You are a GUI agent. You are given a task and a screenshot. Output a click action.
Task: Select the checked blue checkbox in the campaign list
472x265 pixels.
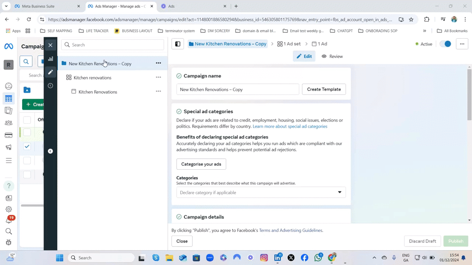tap(27, 146)
